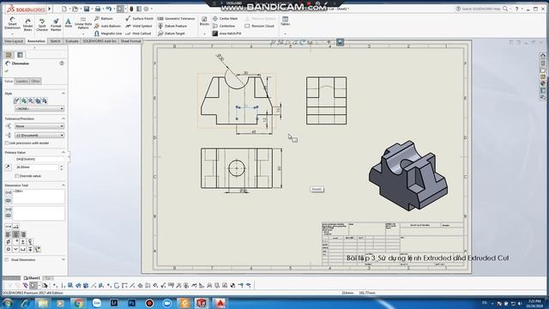This screenshot has height=309, width=549.
Task: Switch to the Other tab in Dimension panel
Action: [35, 82]
